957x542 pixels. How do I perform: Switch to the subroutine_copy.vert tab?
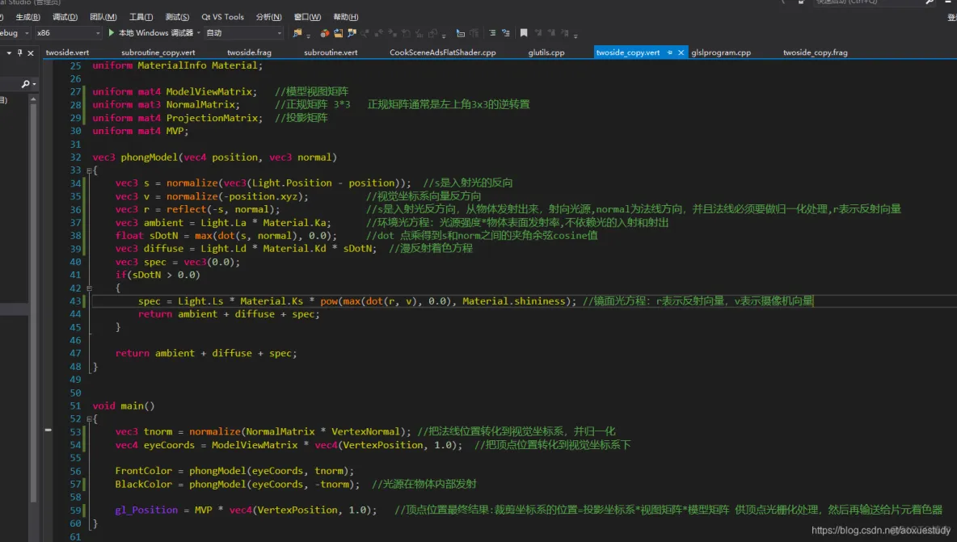click(x=158, y=53)
